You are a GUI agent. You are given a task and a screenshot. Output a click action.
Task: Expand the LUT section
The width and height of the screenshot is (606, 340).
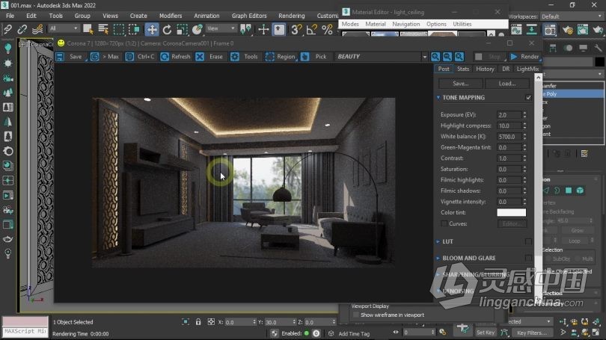pyautogui.click(x=438, y=241)
